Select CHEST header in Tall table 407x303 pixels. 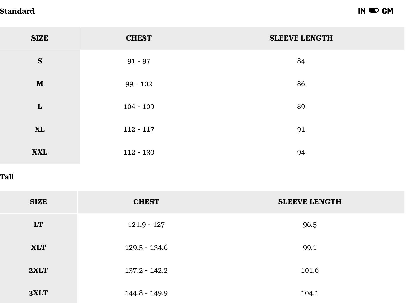point(146,202)
